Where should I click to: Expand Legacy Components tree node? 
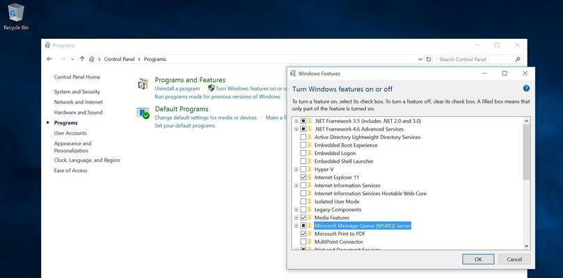[296, 209]
